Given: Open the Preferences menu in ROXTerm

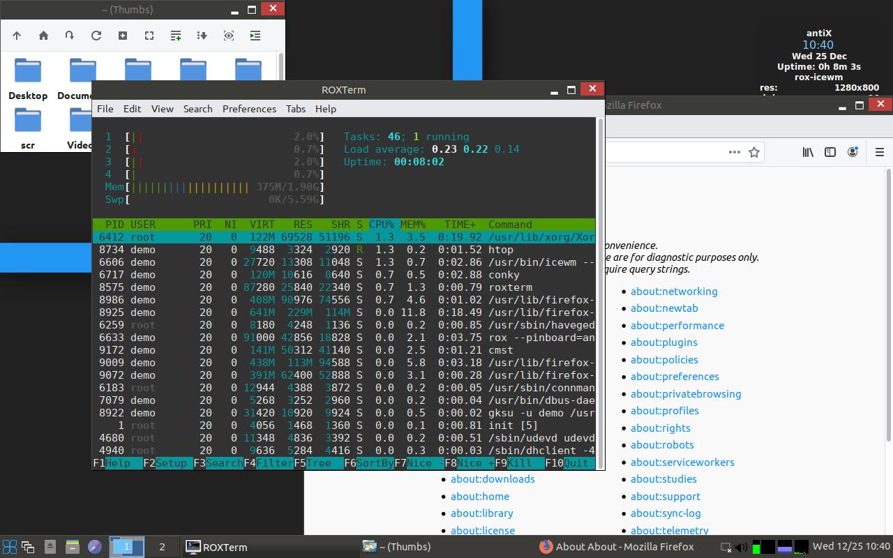Looking at the screenshot, I should 249,109.
